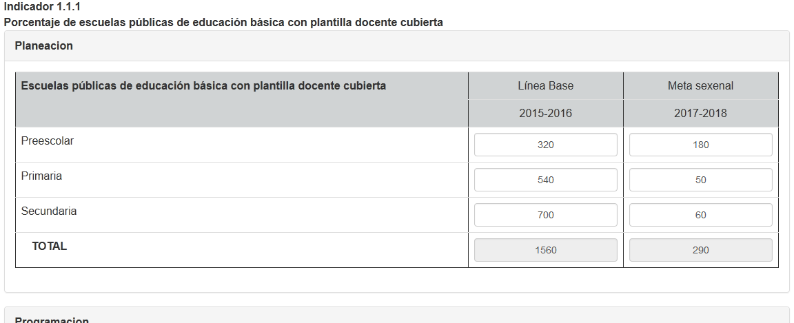Focus Secundaria Meta sexenal field showing 60
This screenshot has width=794, height=323.
pyautogui.click(x=700, y=215)
